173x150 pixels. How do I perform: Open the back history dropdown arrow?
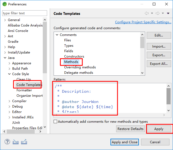(152, 13)
